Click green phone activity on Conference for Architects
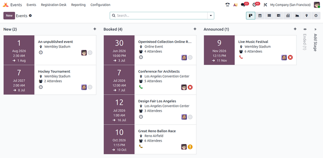323x158 pixels. click(x=141, y=87)
